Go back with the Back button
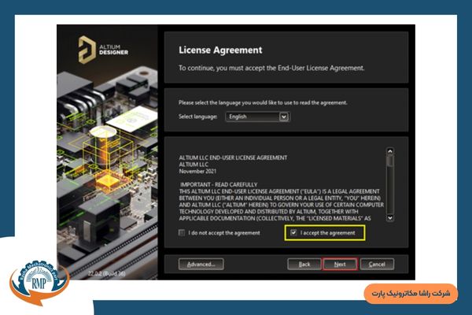Image resolution: width=472 pixels, height=315 pixels. point(304,264)
